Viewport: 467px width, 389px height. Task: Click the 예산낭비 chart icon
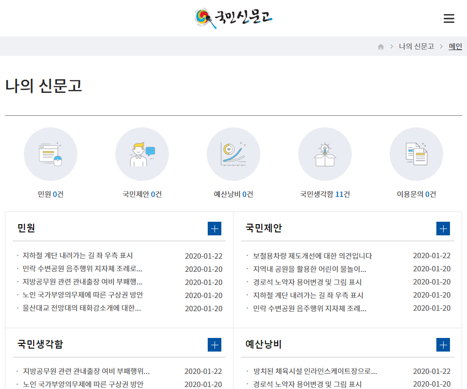233,154
